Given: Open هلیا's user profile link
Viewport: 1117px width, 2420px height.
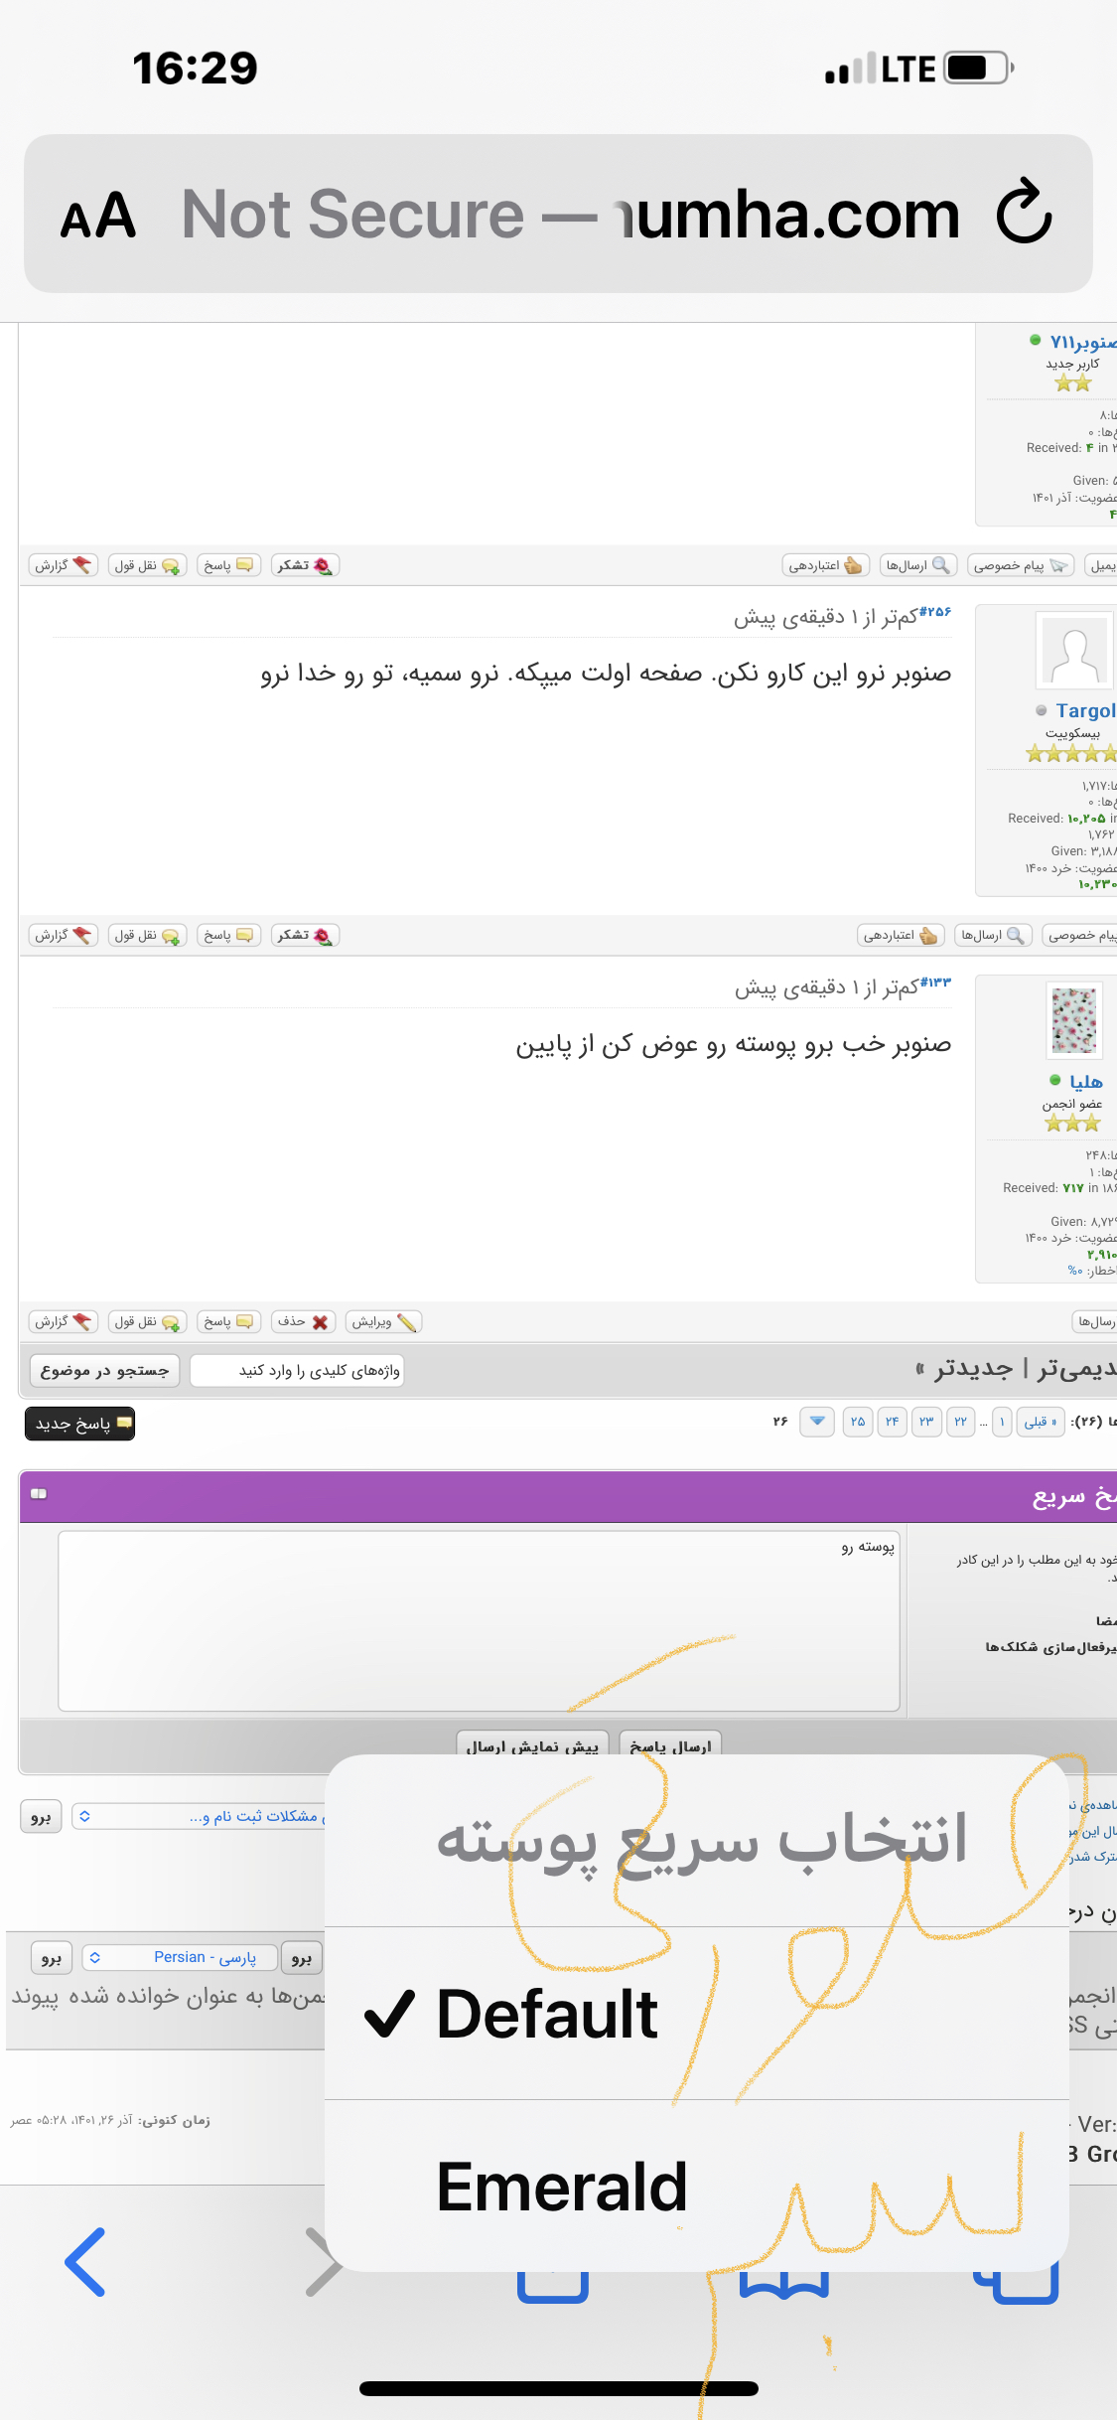Looking at the screenshot, I should click(1085, 1081).
